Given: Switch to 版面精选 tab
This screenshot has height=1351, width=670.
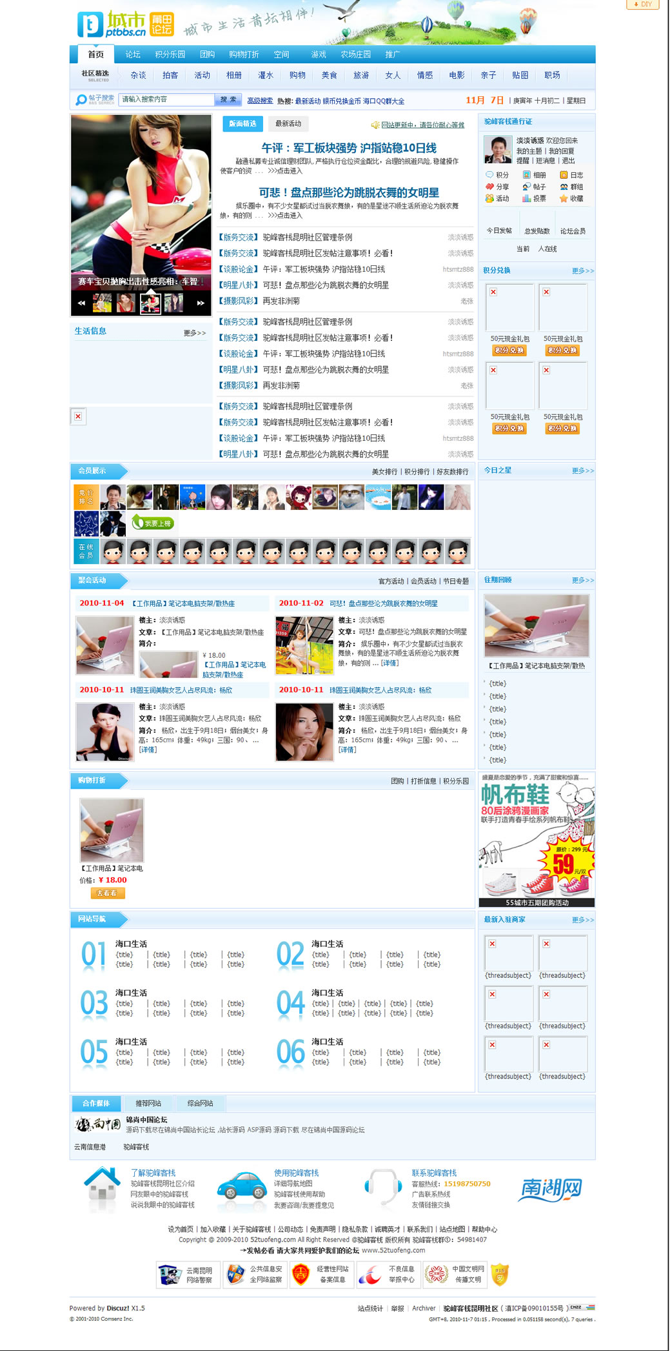Looking at the screenshot, I should click(242, 124).
